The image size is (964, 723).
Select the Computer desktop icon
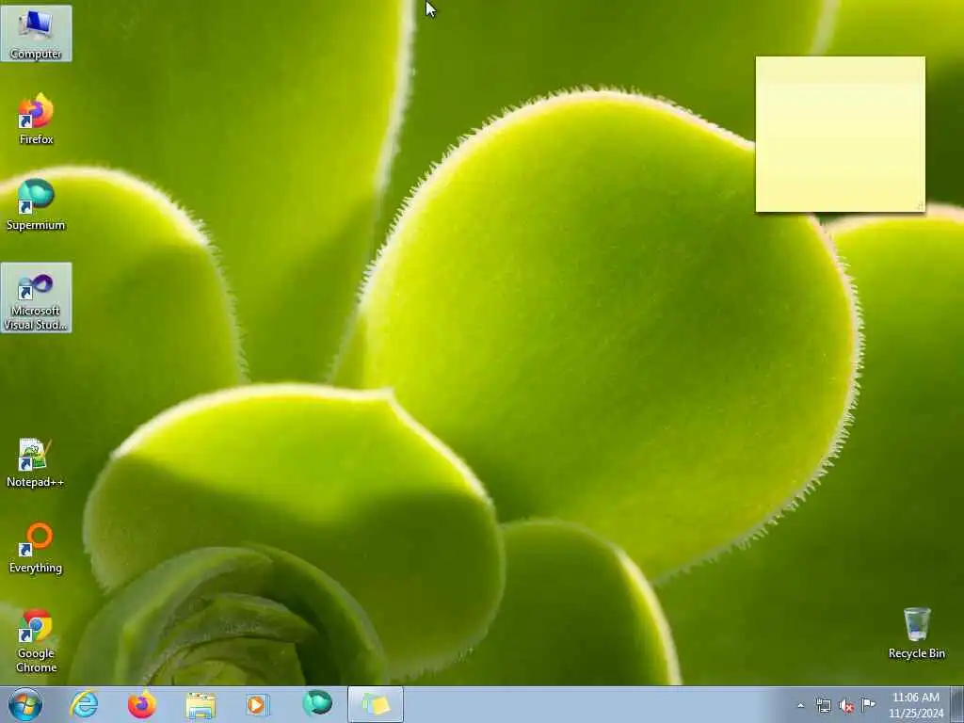click(x=36, y=33)
